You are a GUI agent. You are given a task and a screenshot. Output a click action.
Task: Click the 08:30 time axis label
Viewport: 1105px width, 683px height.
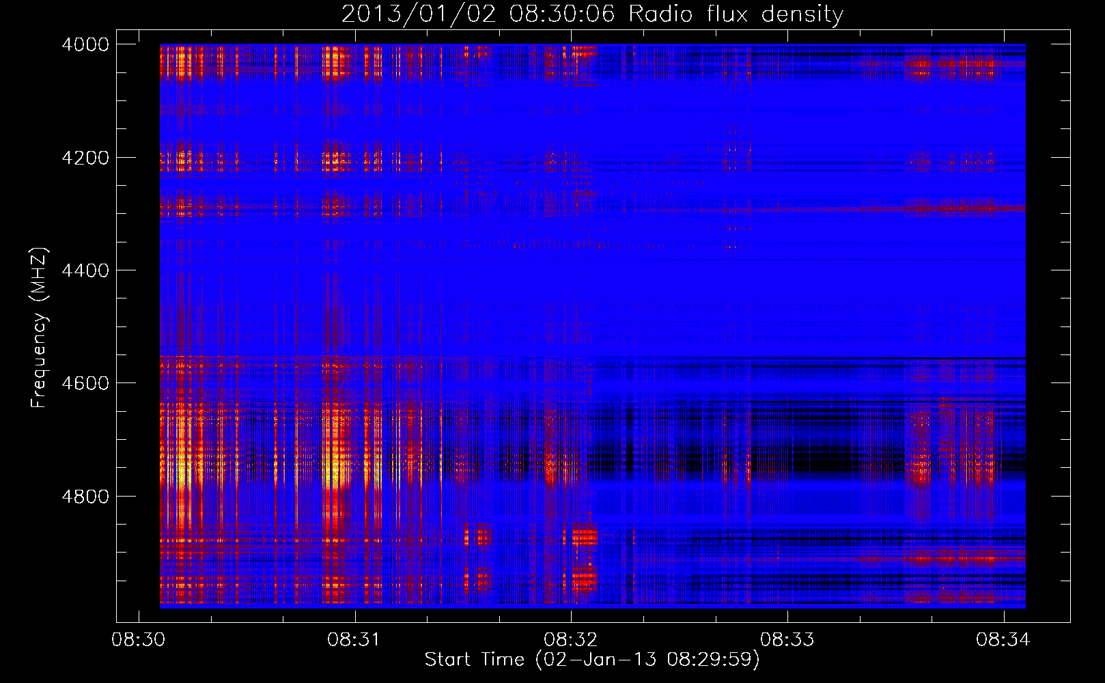click(139, 640)
